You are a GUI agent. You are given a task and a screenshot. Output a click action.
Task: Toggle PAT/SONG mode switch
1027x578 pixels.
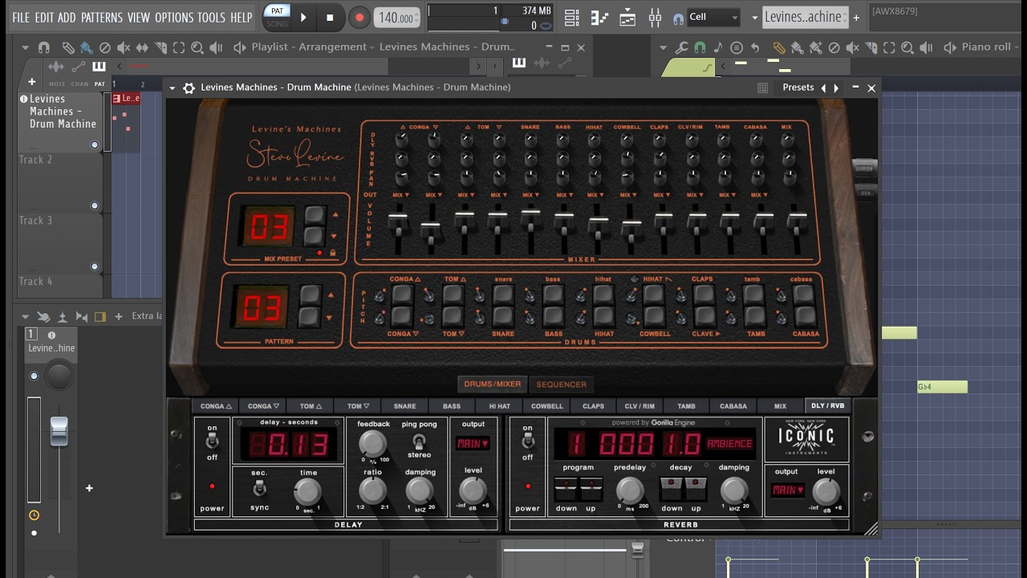[277, 17]
